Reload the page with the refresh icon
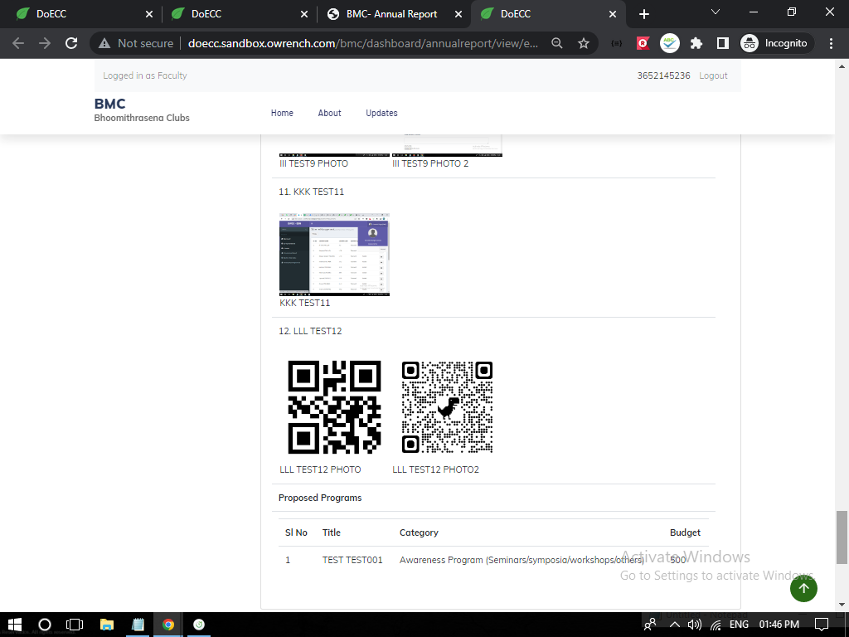The image size is (849, 637). pos(72,43)
